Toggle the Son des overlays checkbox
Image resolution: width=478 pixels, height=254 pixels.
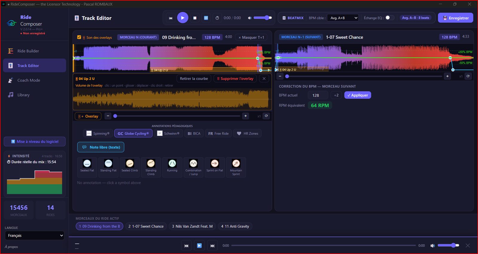coord(79,37)
